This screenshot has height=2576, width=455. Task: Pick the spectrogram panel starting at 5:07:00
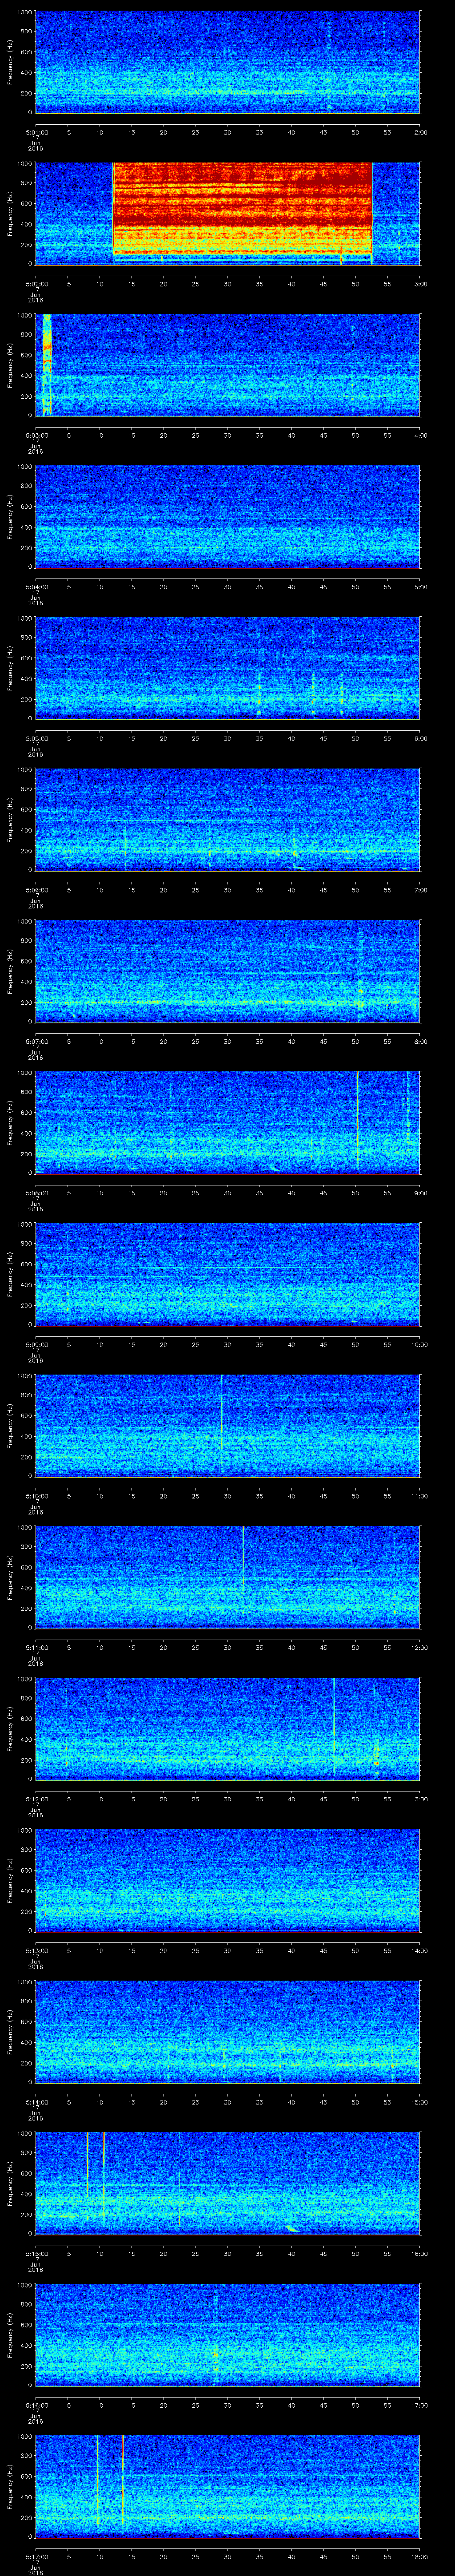(x=227, y=971)
